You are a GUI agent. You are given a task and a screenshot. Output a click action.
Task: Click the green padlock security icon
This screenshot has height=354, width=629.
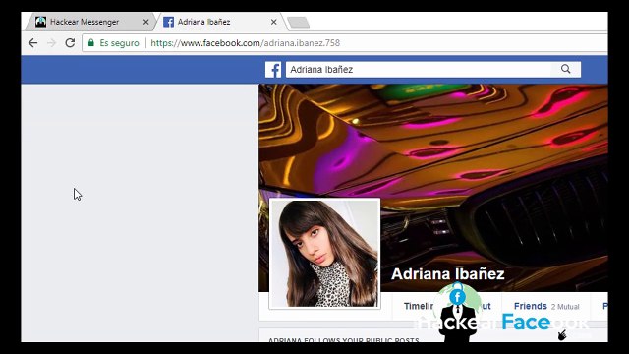point(91,42)
